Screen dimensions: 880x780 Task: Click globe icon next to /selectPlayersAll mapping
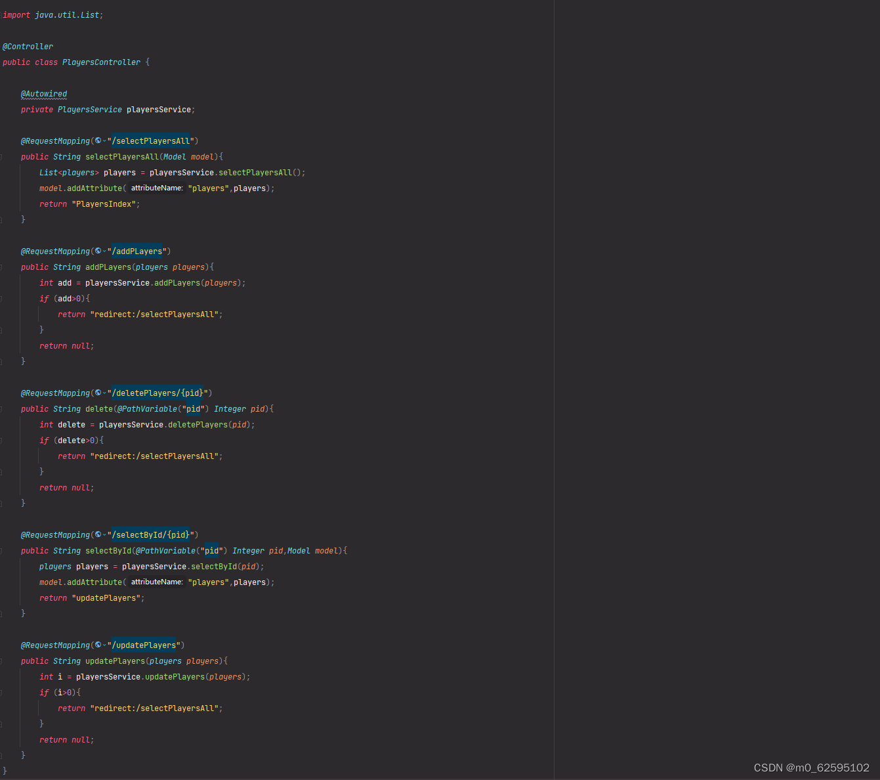96,141
